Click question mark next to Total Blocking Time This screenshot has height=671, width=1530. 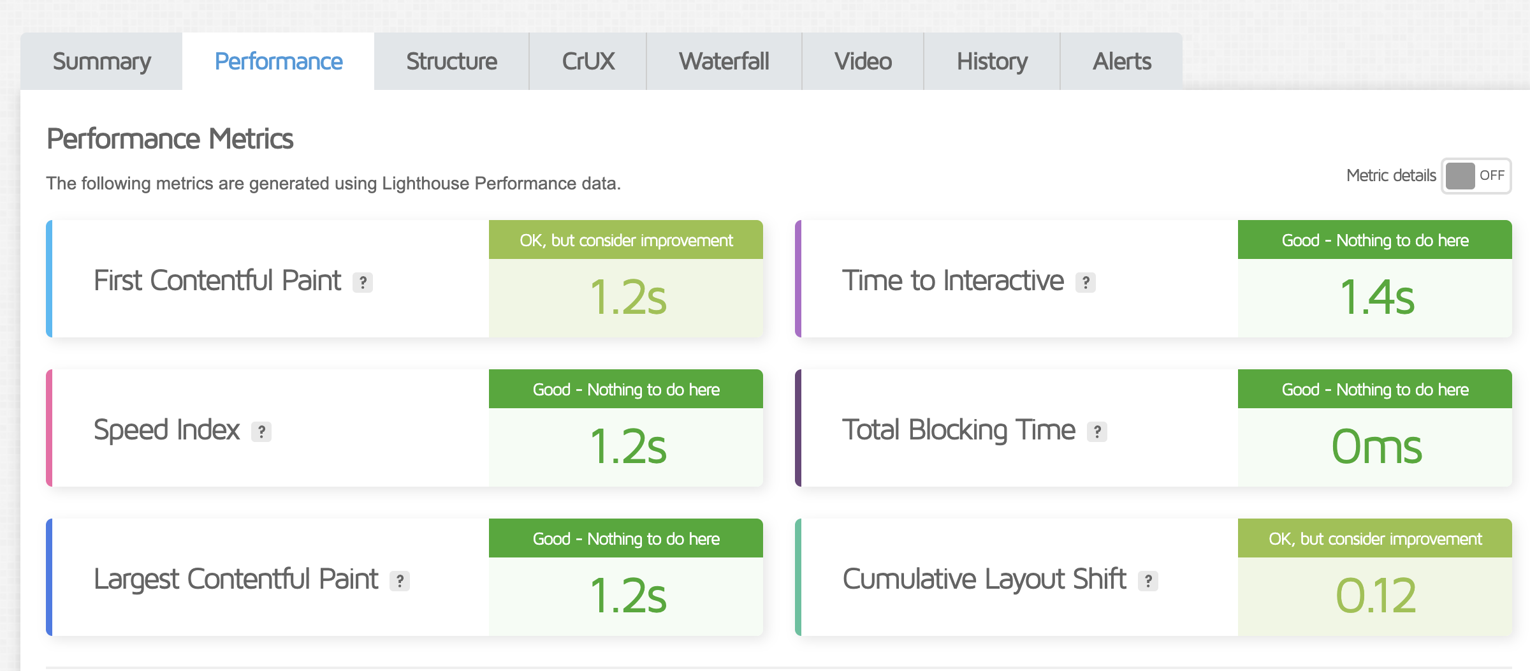[x=1096, y=432]
